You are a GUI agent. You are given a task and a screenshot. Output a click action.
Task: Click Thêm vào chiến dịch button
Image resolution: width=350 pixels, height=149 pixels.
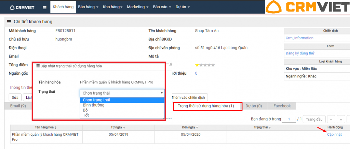(x=189, y=98)
